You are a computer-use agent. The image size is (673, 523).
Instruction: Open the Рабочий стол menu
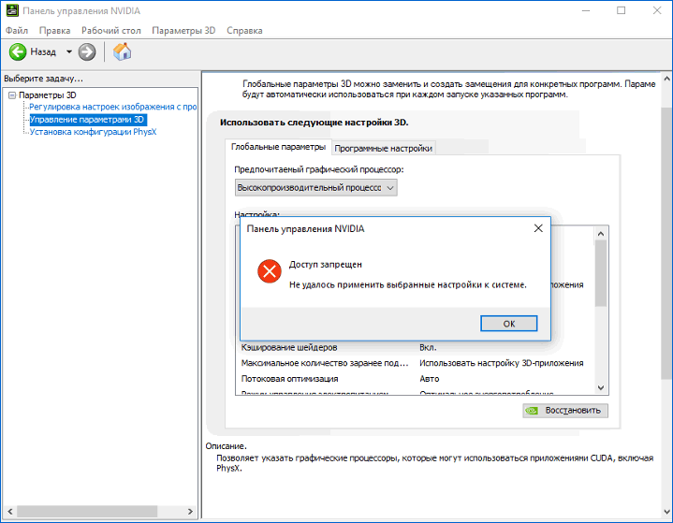(x=110, y=30)
